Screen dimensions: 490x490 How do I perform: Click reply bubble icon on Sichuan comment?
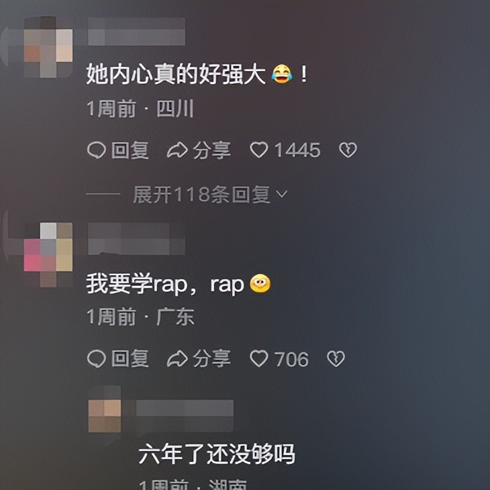pyautogui.click(x=96, y=150)
